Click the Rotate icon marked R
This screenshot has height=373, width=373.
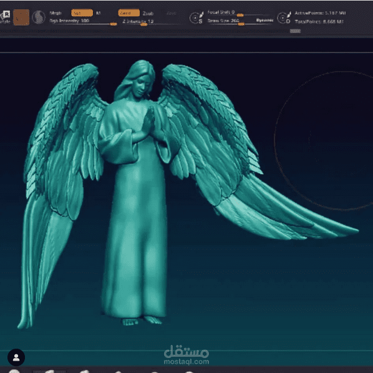pos(5,17)
